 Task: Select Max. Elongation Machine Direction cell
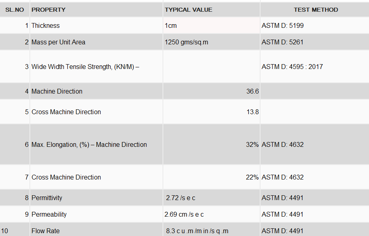pos(96,144)
